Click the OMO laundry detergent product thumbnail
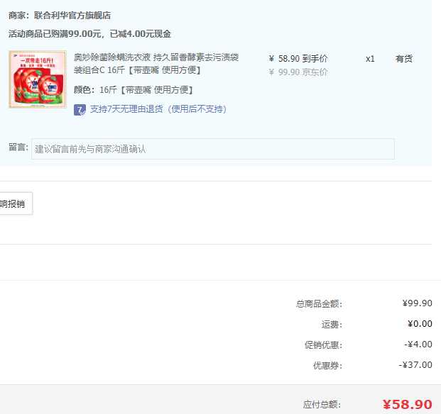Viewport: 441px width, 414px height. click(38, 79)
